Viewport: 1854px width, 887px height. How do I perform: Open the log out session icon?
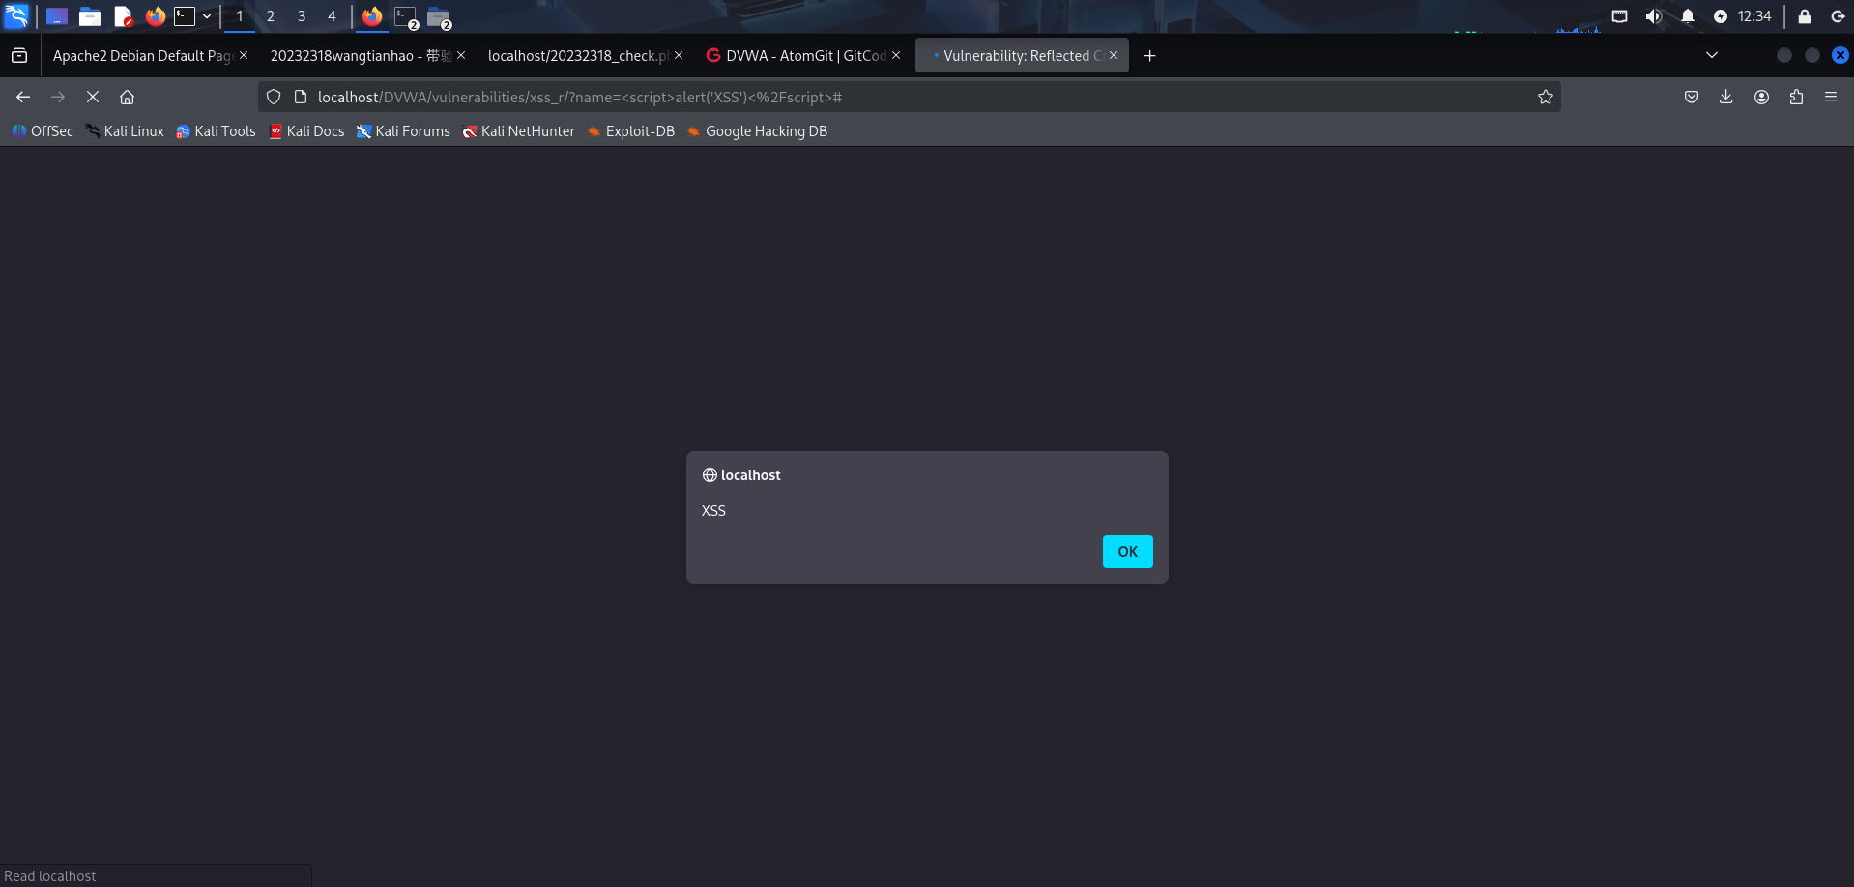[1839, 16]
